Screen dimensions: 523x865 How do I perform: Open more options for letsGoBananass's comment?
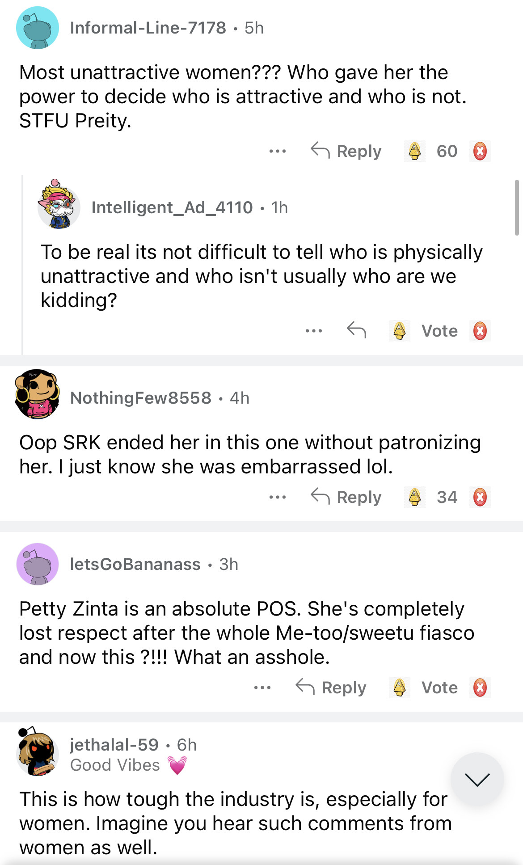tap(262, 688)
